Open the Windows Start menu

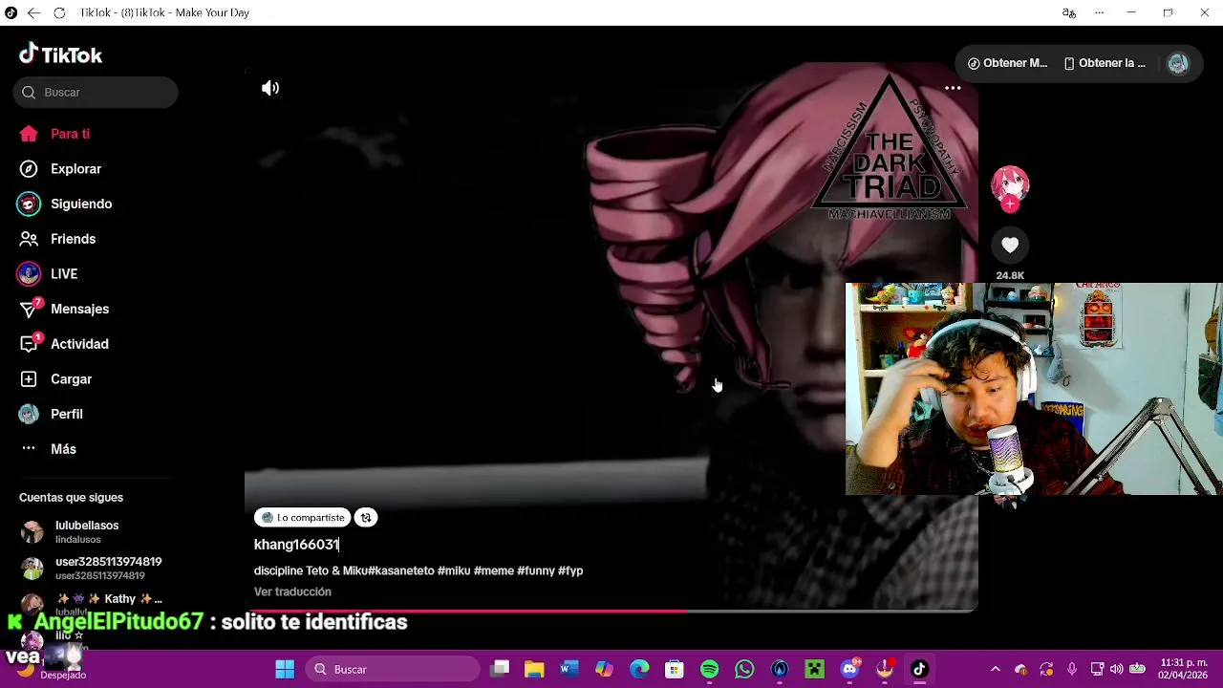(x=285, y=669)
